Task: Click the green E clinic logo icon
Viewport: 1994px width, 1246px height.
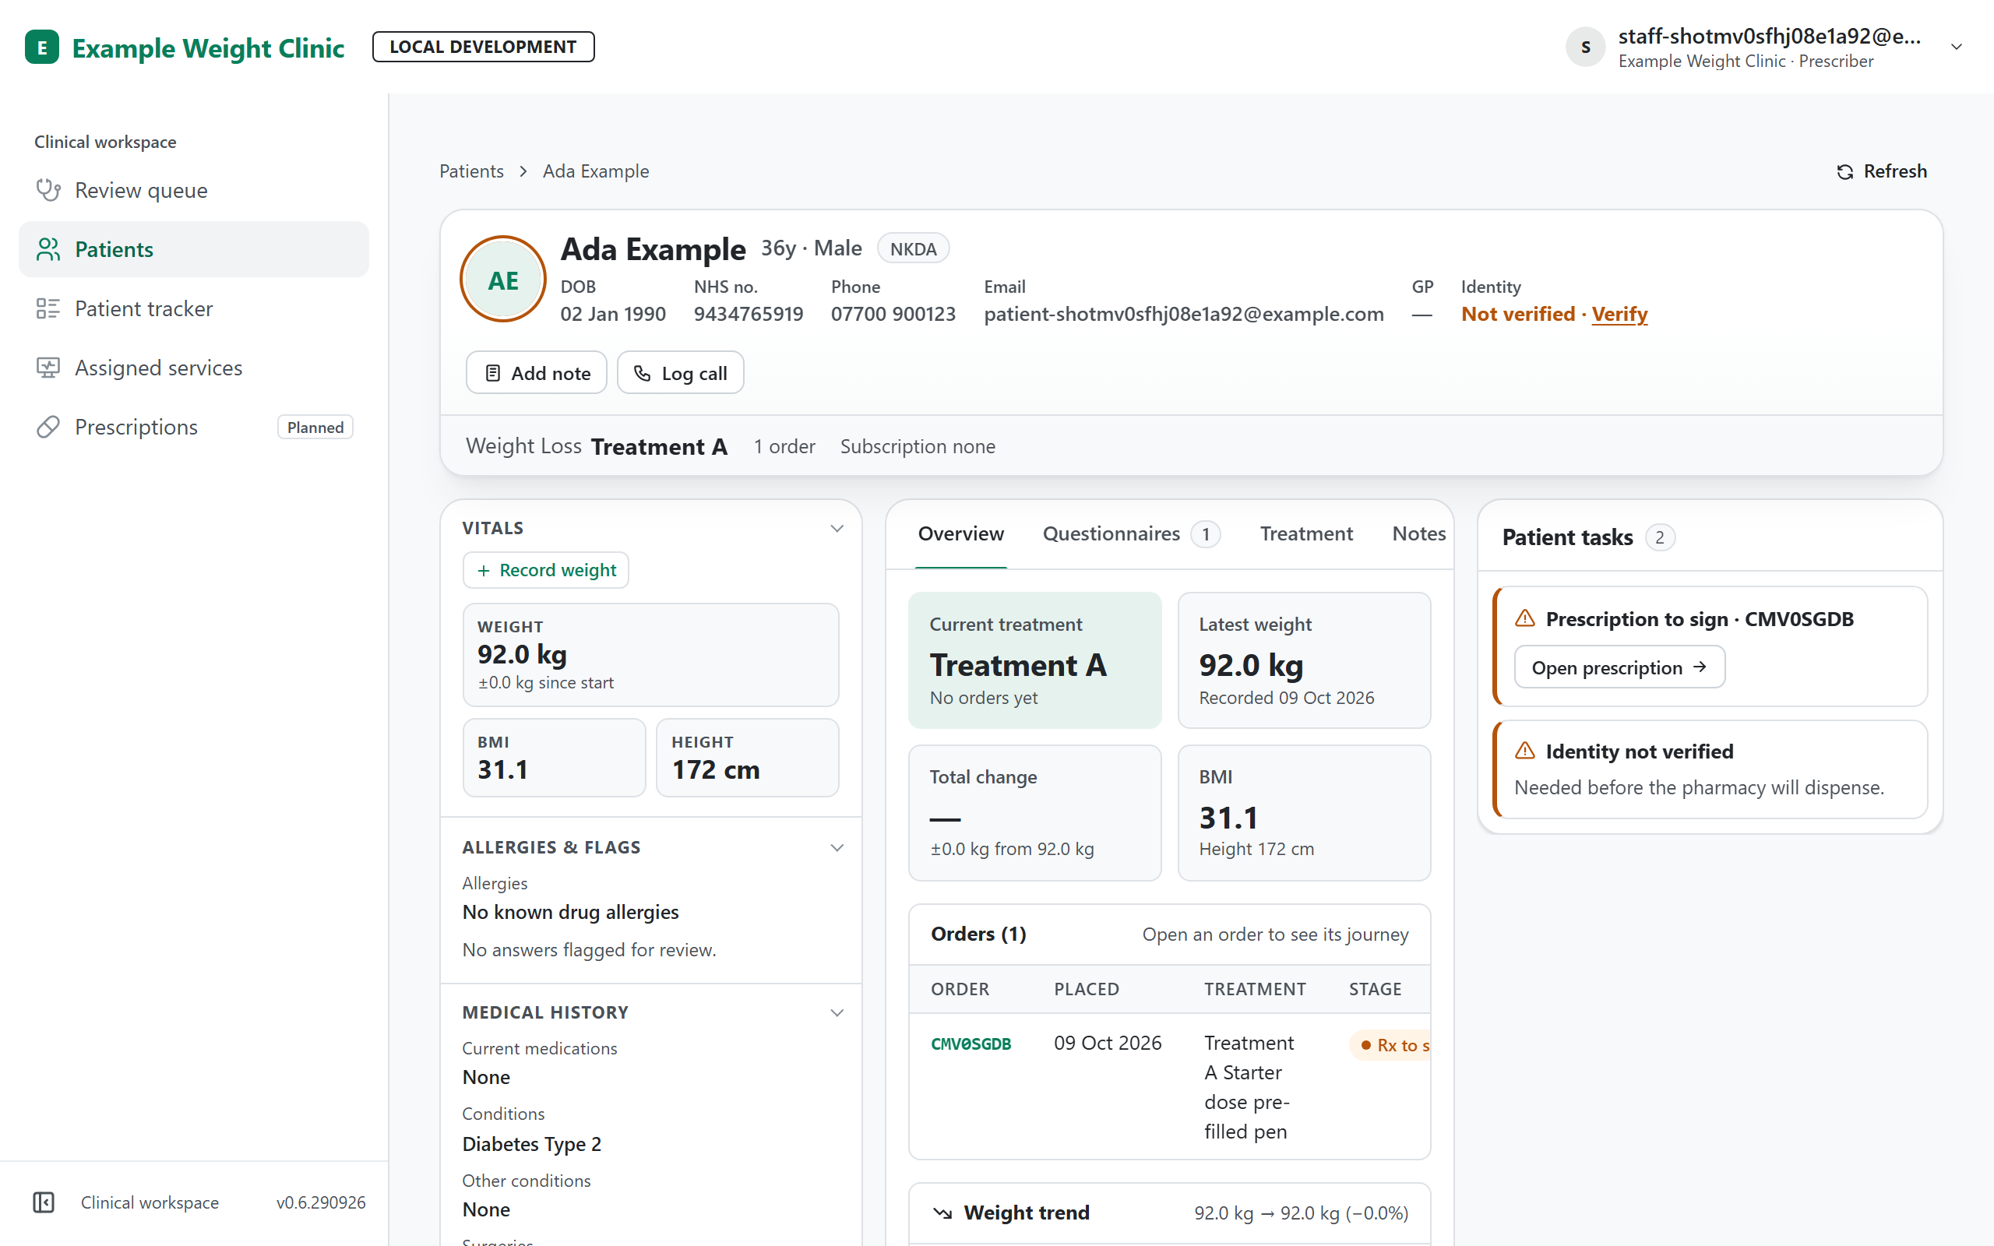Action: coord(42,47)
